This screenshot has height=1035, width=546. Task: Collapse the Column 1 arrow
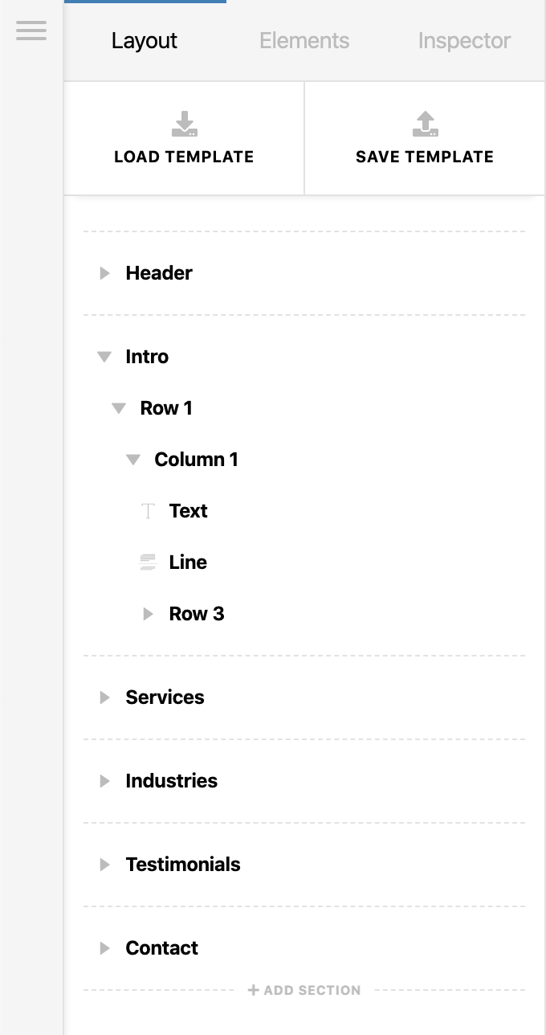(133, 460)
